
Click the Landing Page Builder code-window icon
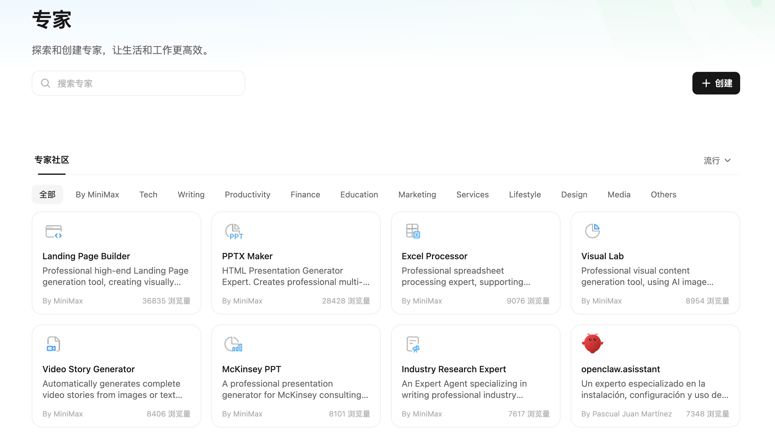pos(54,232)
